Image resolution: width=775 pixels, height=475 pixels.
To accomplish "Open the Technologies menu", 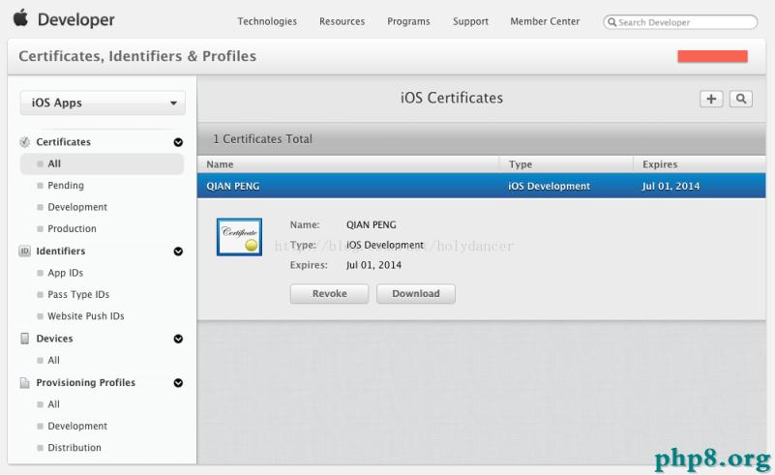I will [x=267, y=21].
